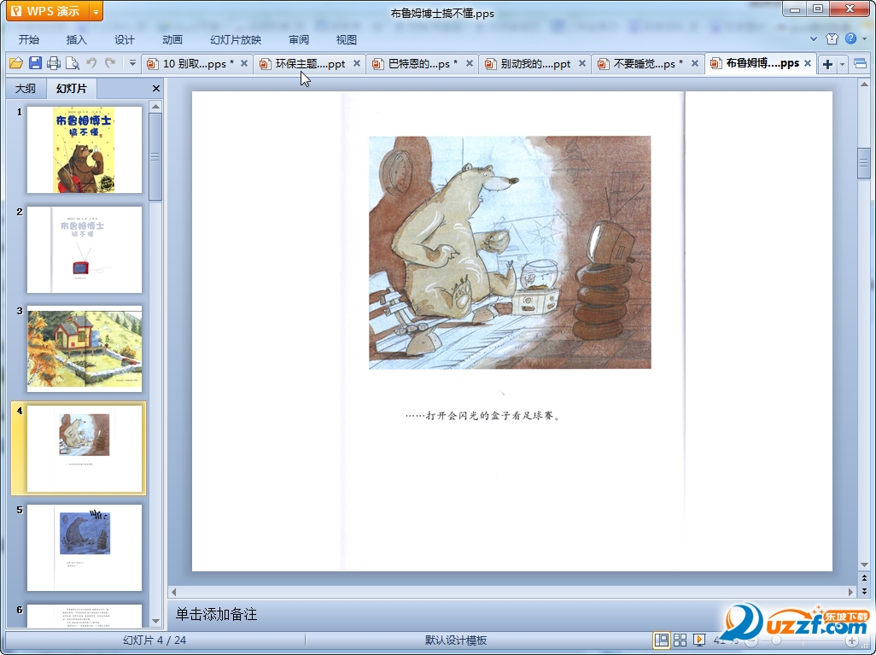Click the zoom slider handle

point(775,640)
